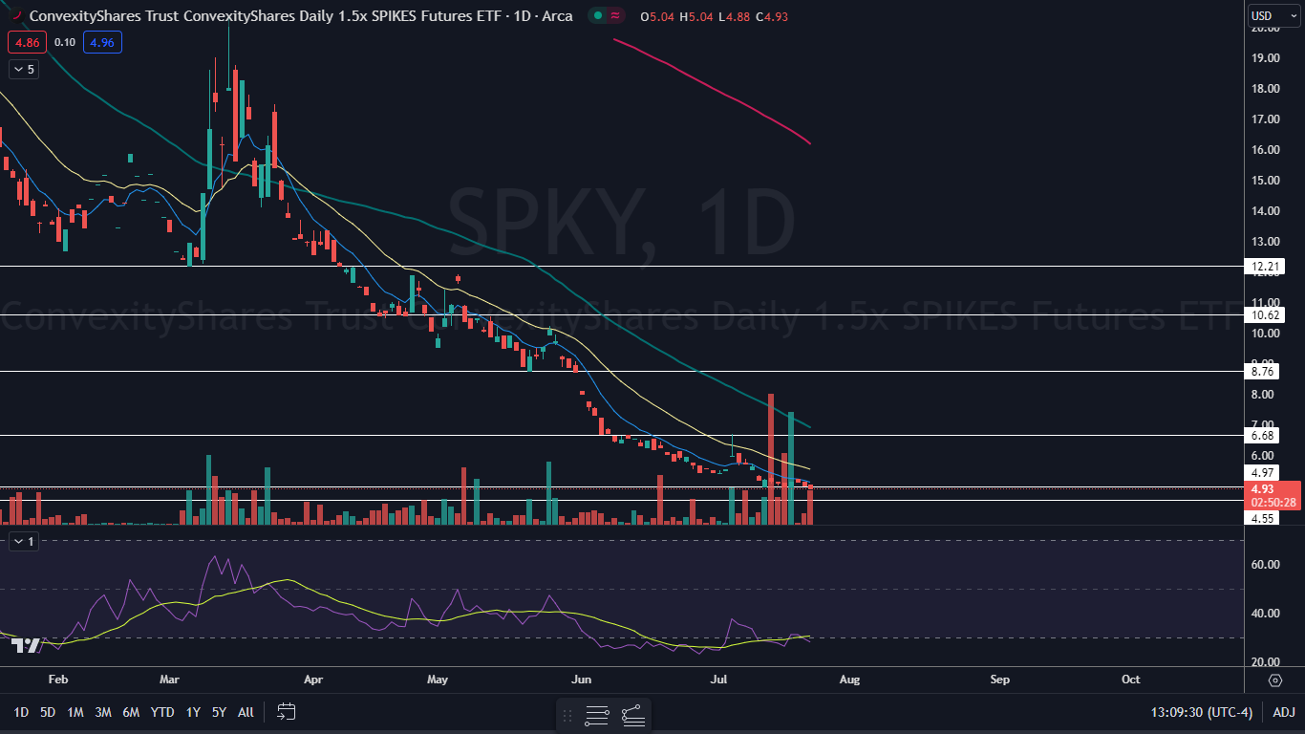This screenshot has width=1305, height=734.
Task: Select the 5Y time range
Action: tap(220, 712)
